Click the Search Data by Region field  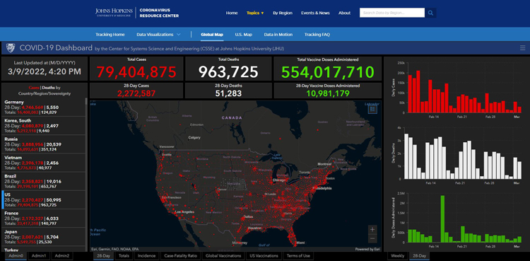tap(392, 13)
